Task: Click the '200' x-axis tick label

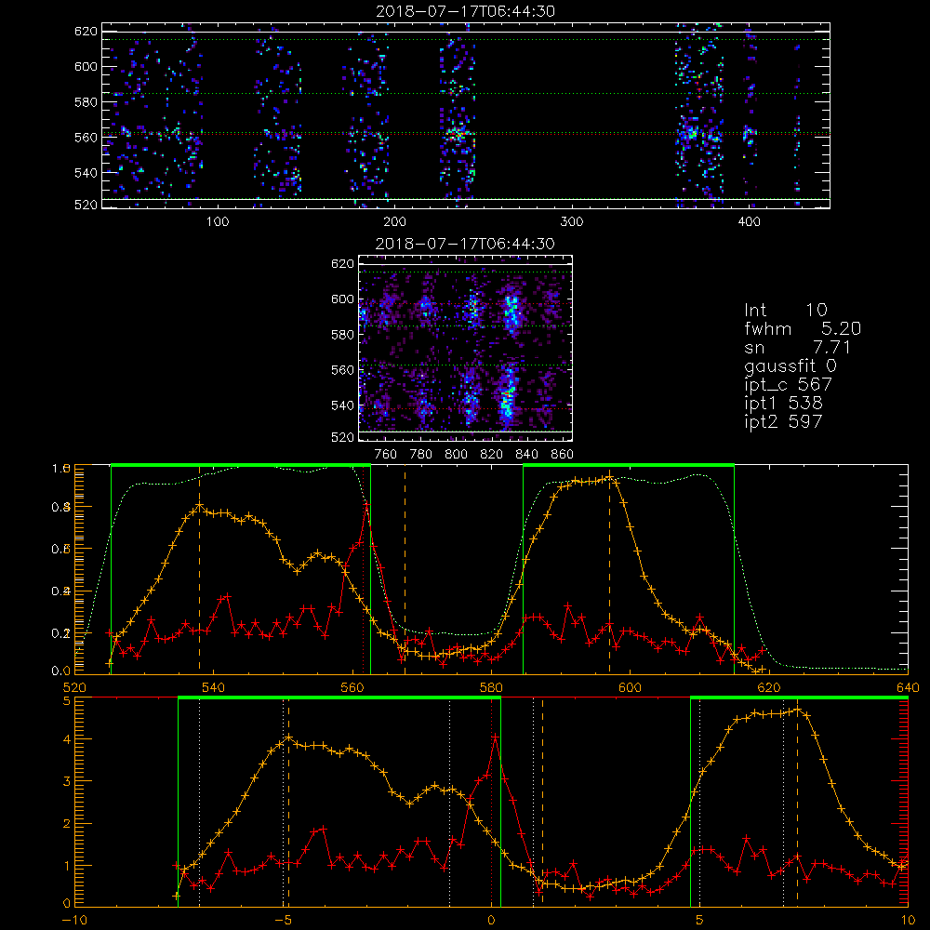Action: (394, 222)
